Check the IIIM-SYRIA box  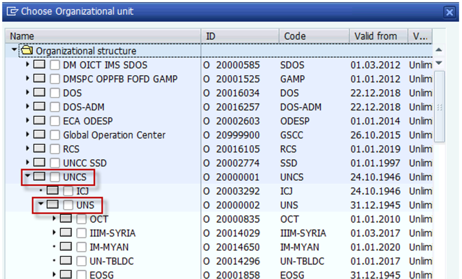[82, 233]
